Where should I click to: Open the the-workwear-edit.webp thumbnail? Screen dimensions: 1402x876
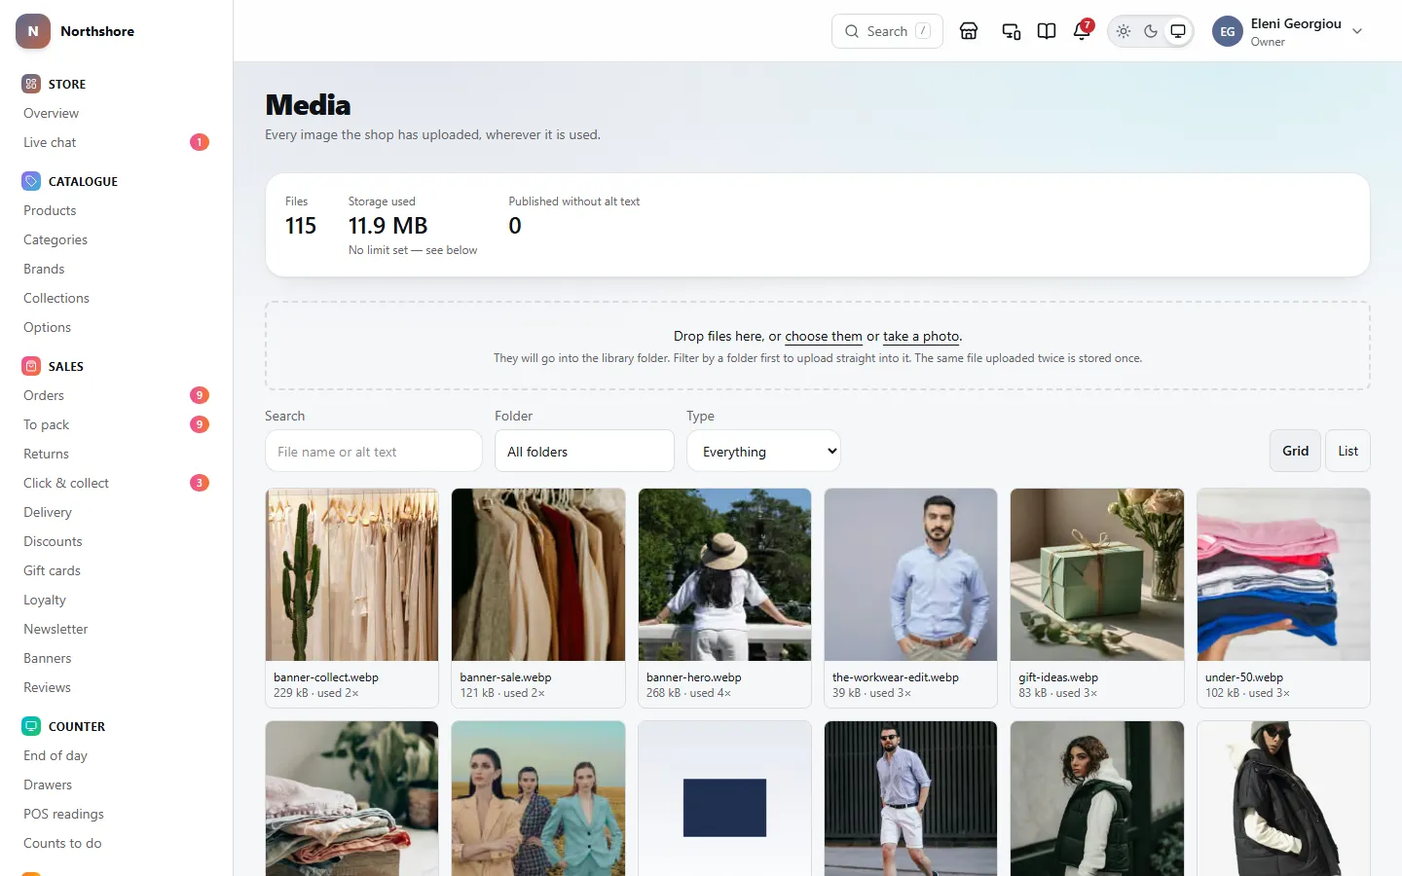(x=910, y=575)
